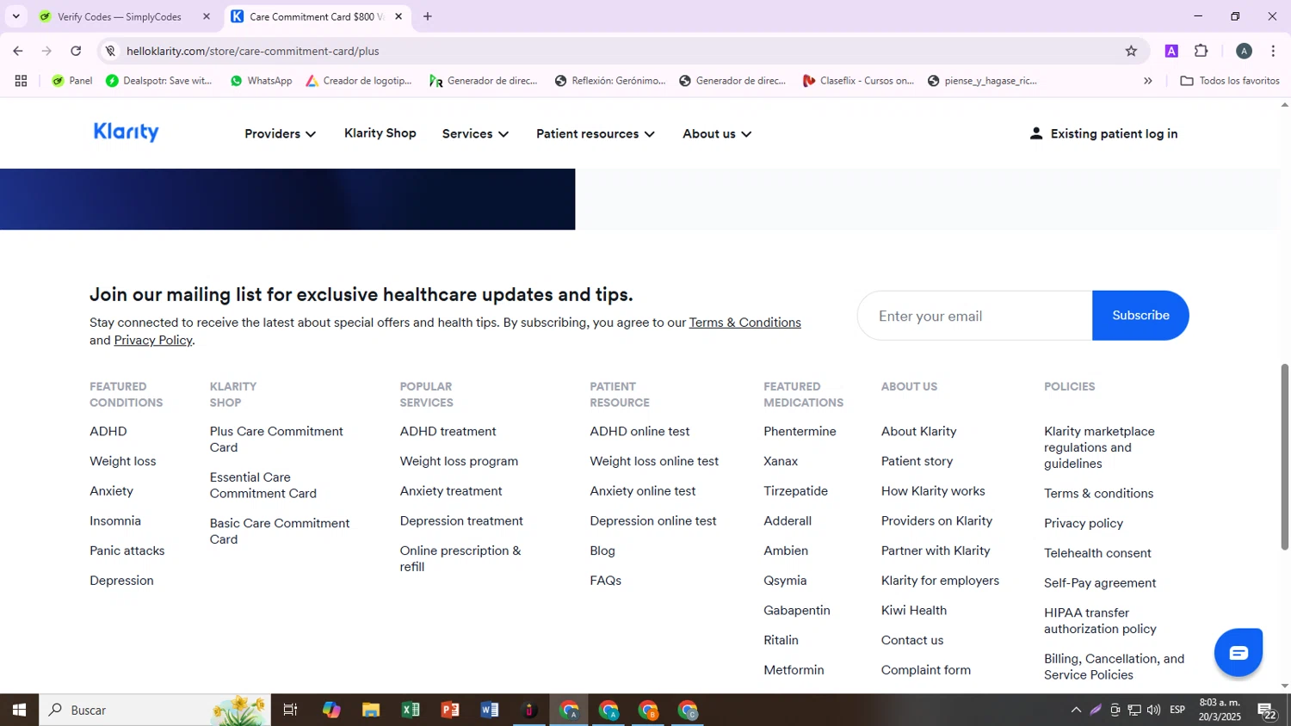1291x726 pixels.
Task: Click Existing patient log in
Action: point(1103,133)
